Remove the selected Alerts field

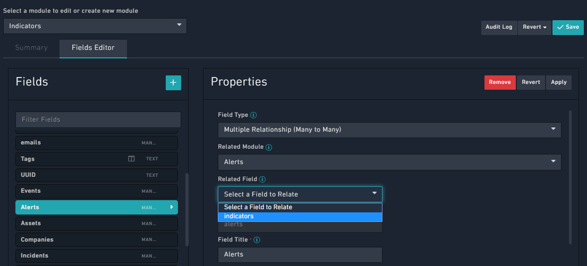500,82
